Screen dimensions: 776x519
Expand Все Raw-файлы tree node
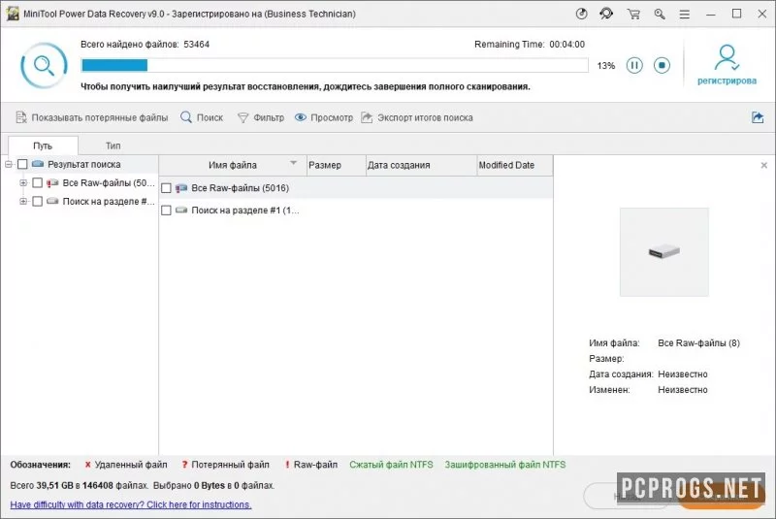[23, 183]
